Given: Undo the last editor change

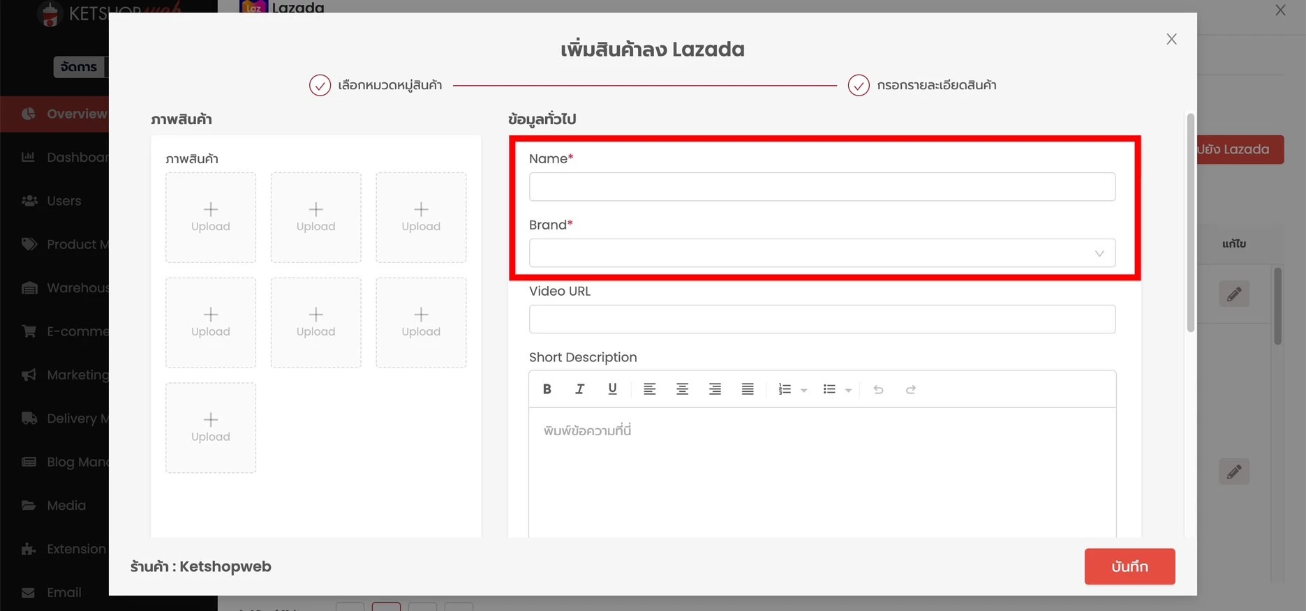Looking at the screenshot, I should coord(878,389).
